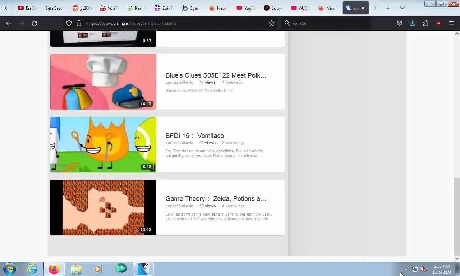Open a new tab with plus
The width and height of the screenshot is (460, 276).
tap(388, 8)
